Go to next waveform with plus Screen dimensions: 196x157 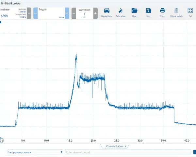95,13
